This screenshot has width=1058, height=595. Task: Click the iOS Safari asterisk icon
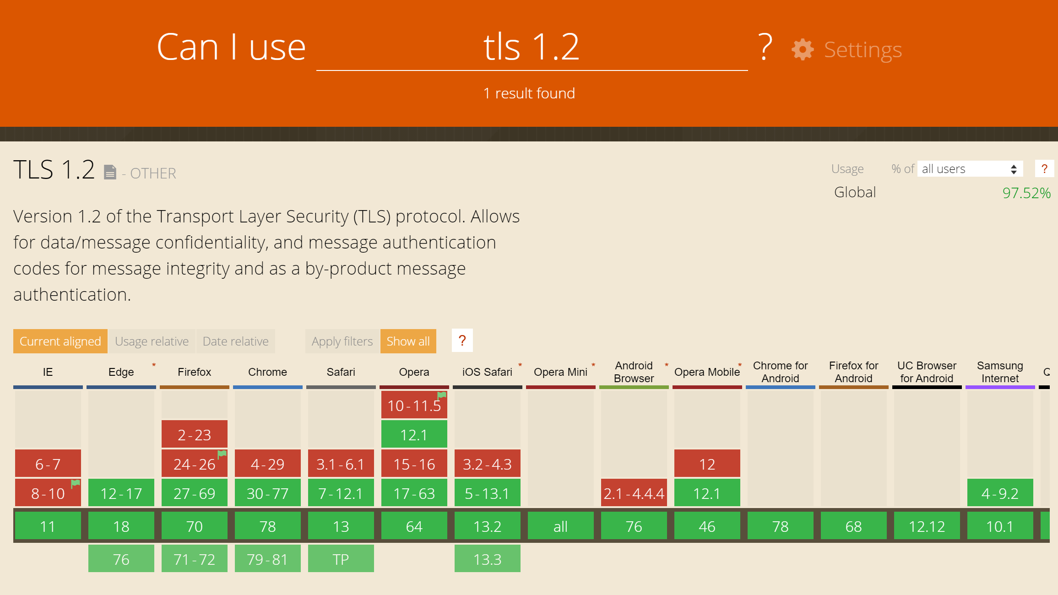[x=520, y=365]
